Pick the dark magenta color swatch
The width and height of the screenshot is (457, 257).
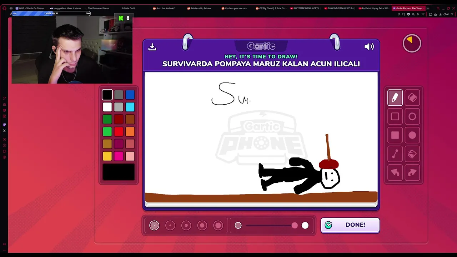pyautogui.click(x=119, y=144)
